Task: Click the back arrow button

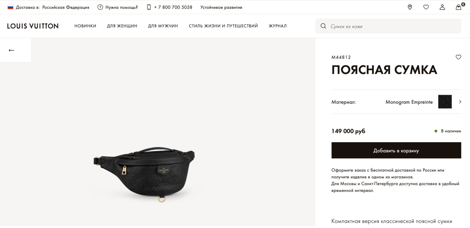Action: (11, 50)
